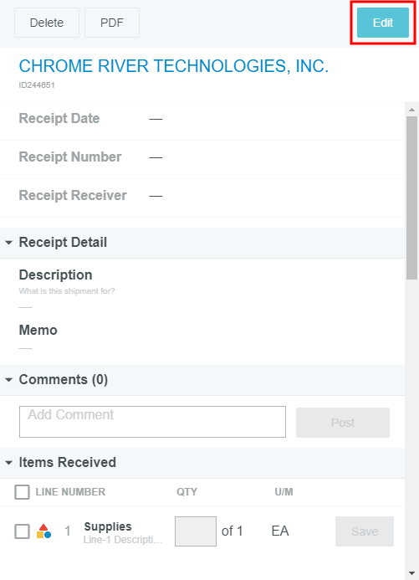Click into the Add Comment field
The width and height of the screenshot is (419, 580).
click(152, 422)
